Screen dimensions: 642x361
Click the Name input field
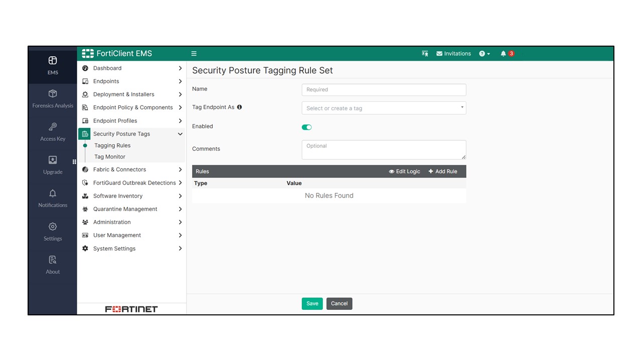click(x=384, y=90)
